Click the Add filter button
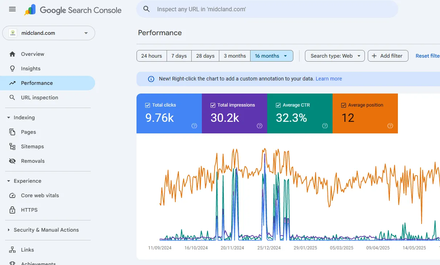440x265 pixels. coord(387,56)
